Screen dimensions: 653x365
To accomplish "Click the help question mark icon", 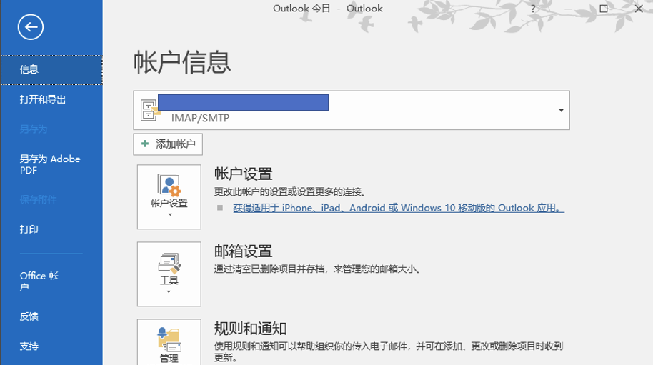I will (x=533, y=9).
